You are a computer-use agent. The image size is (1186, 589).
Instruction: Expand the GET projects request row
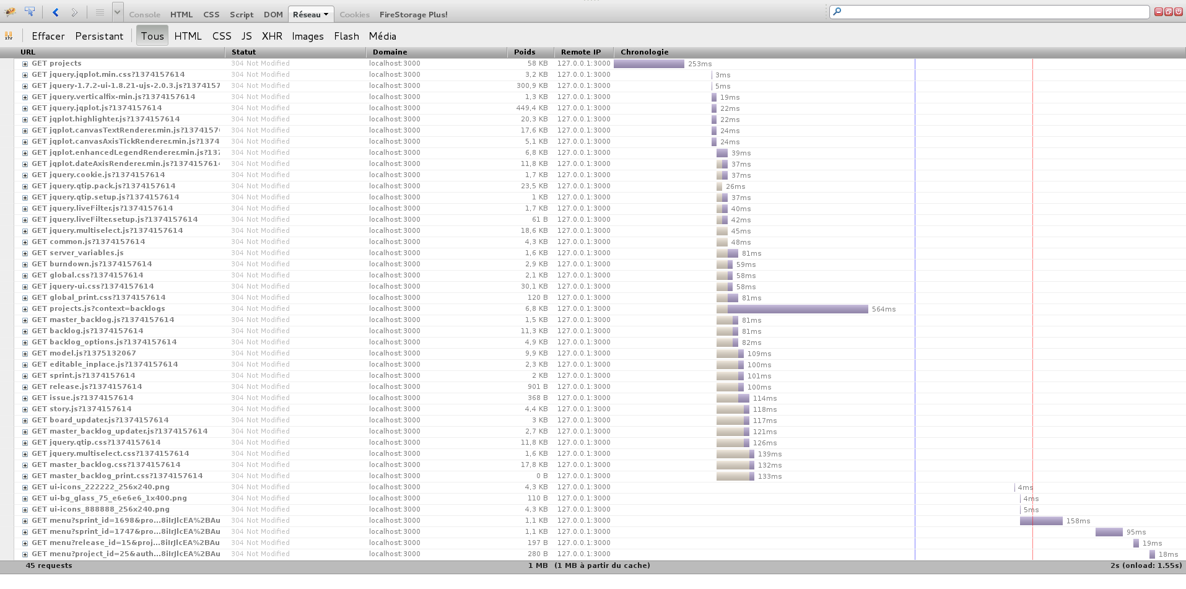pyautogui.click(x=25, y=64)
